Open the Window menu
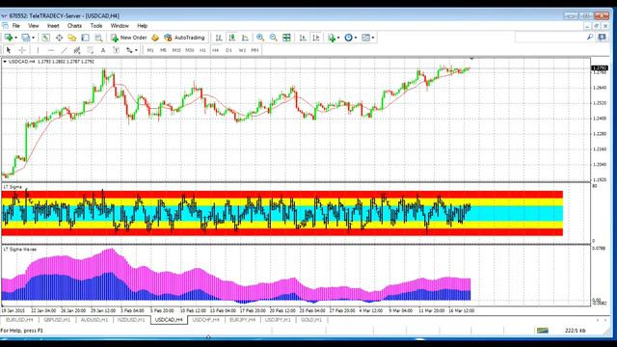This screenshot has height=347, width=617. [x=120, y=26]
